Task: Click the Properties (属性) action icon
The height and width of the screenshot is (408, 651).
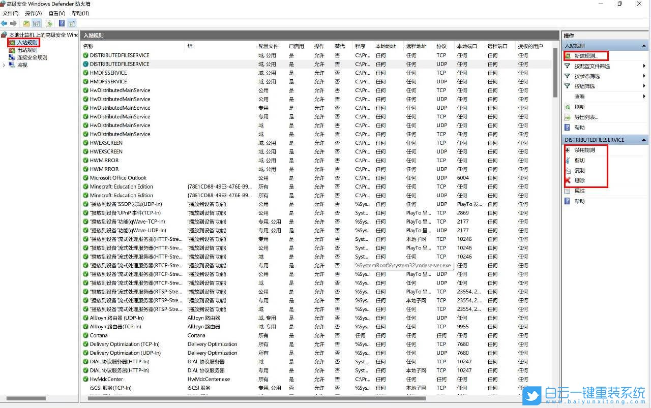Action: (x=568, y=191)
